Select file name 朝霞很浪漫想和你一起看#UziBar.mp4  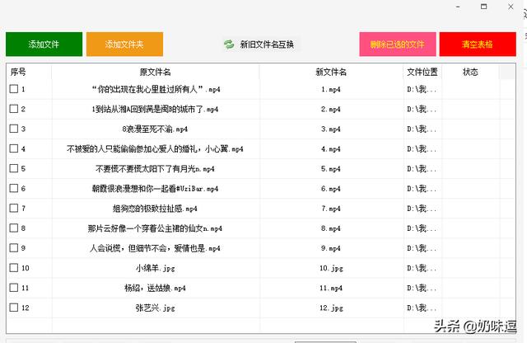(155, 189)
